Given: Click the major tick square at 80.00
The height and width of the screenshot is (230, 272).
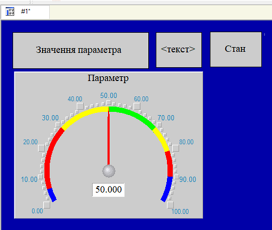Looking at the screenshot, I should click(x=175, y=148).
